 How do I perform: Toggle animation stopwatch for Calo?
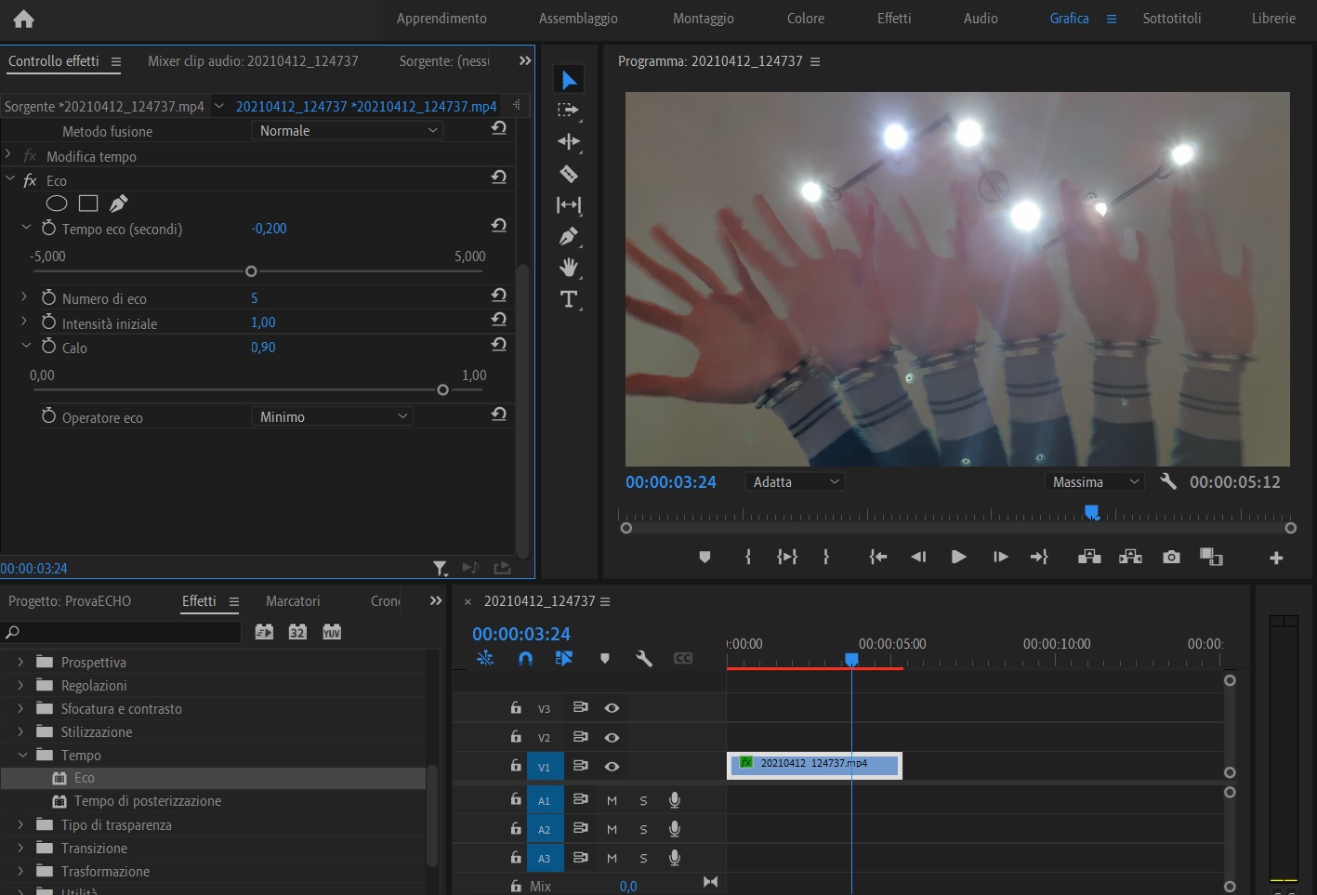[x=49, y=346]
